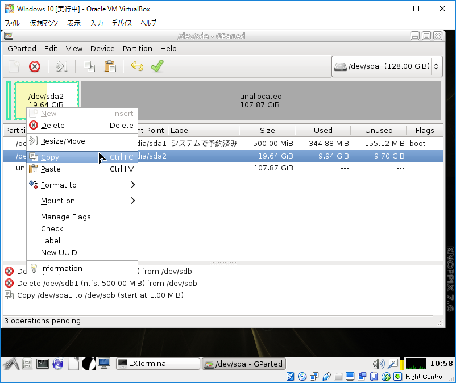
Task: Click the VirtualBox display status icon
Action: [x=350, y=377]
